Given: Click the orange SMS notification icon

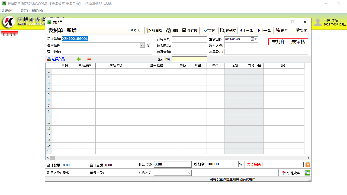Looking at the screenshot, I should pyautogui.click(x=307, y=164).
